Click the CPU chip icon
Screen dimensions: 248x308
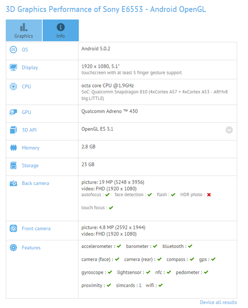tap(13, 86)
